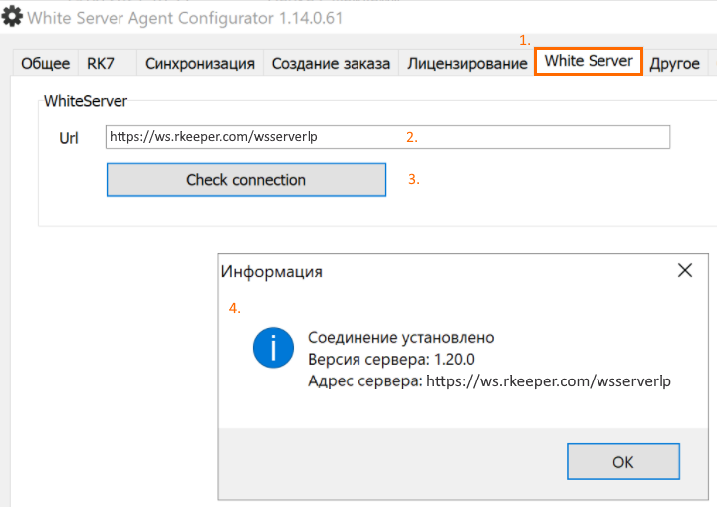The width and height of the screenshot is (717, 507).
Task: Click the Url label text
Action: [x=69, y=138]
